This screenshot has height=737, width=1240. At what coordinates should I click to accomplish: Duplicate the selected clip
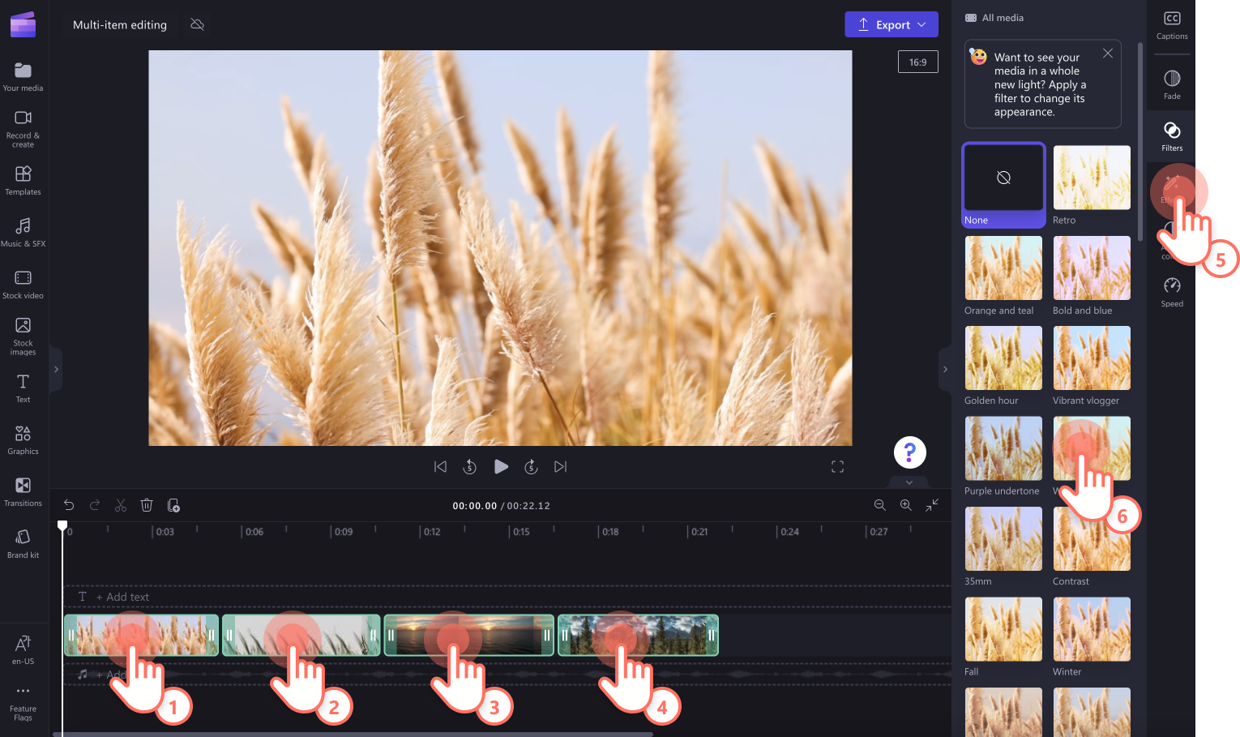173,505
